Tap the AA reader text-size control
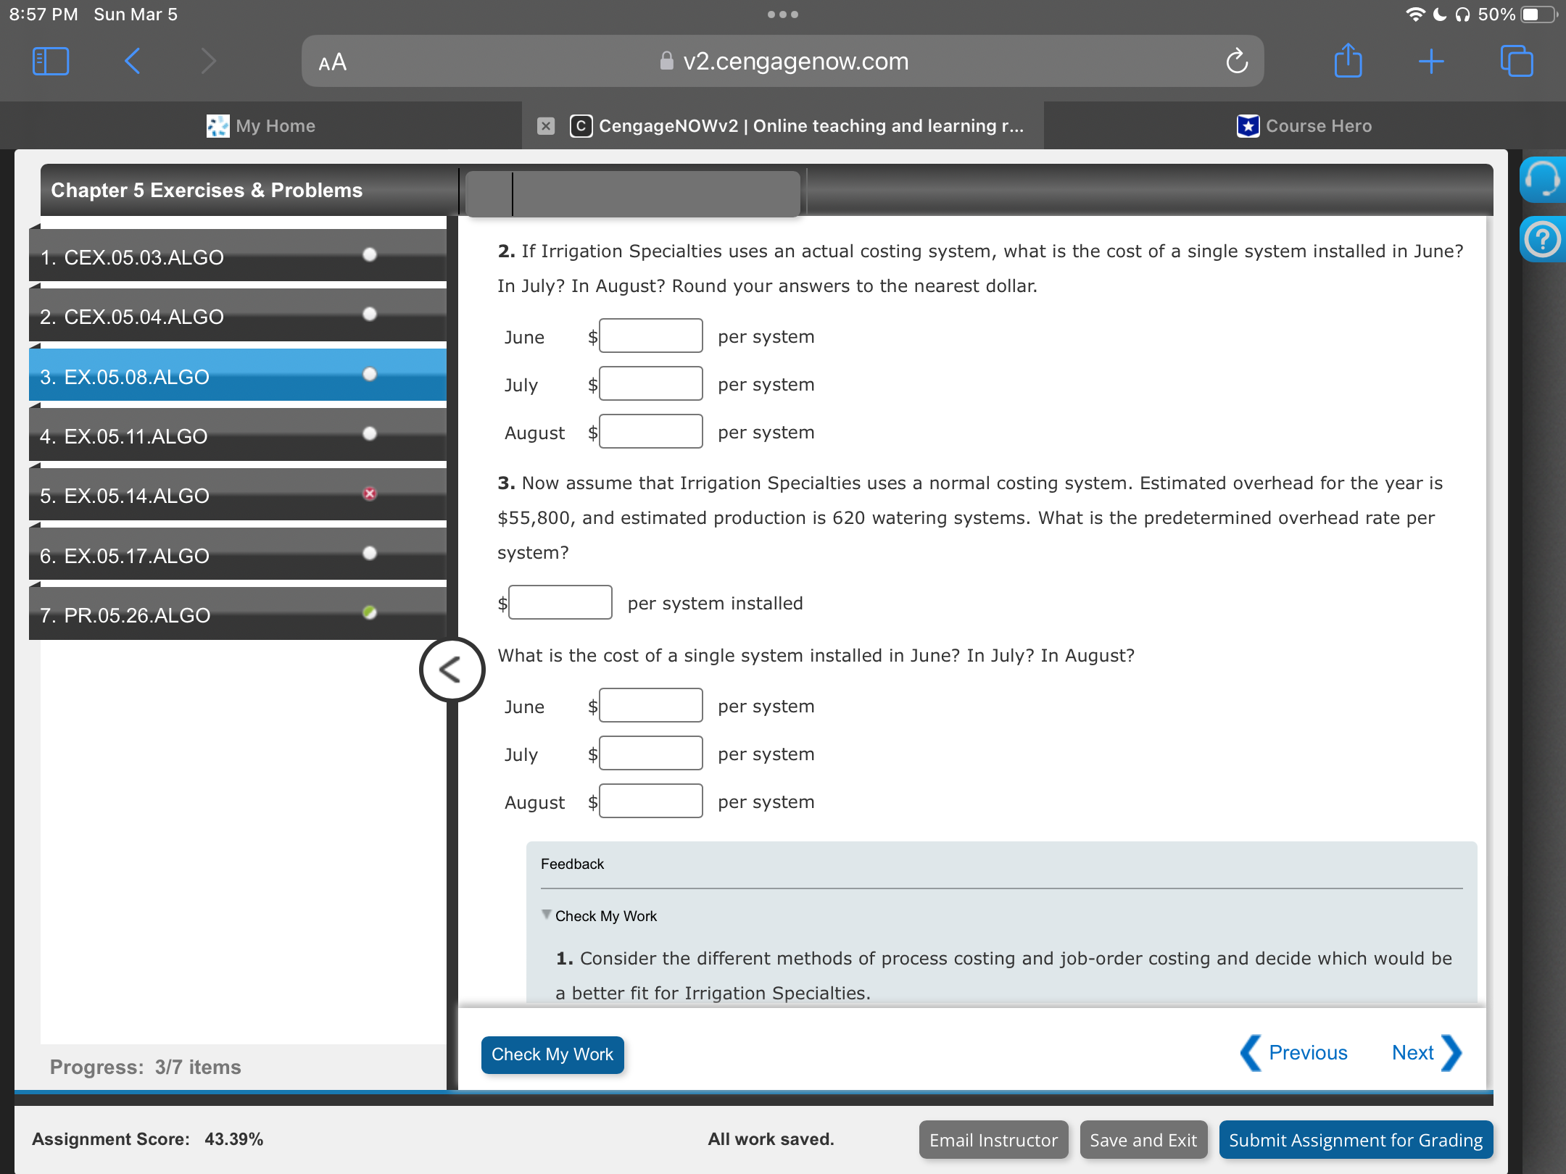1566x1174 pixels. pyautogui.click(x=333, y=63)
